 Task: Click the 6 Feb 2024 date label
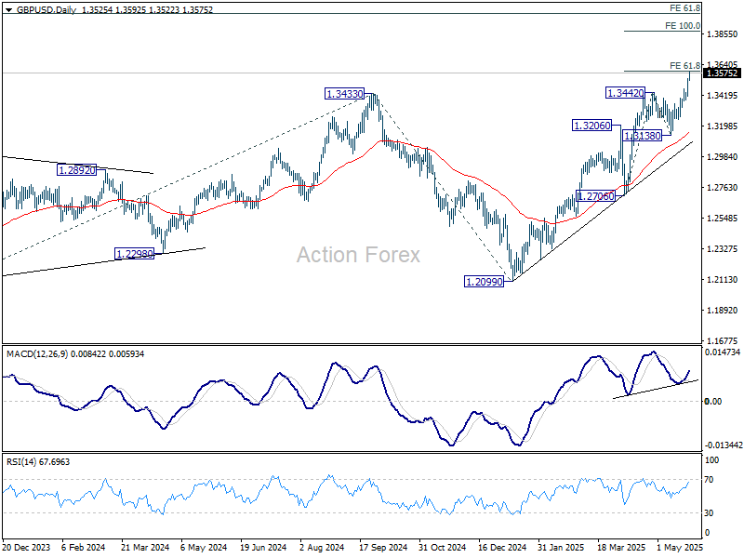click(x=84, y=547)
